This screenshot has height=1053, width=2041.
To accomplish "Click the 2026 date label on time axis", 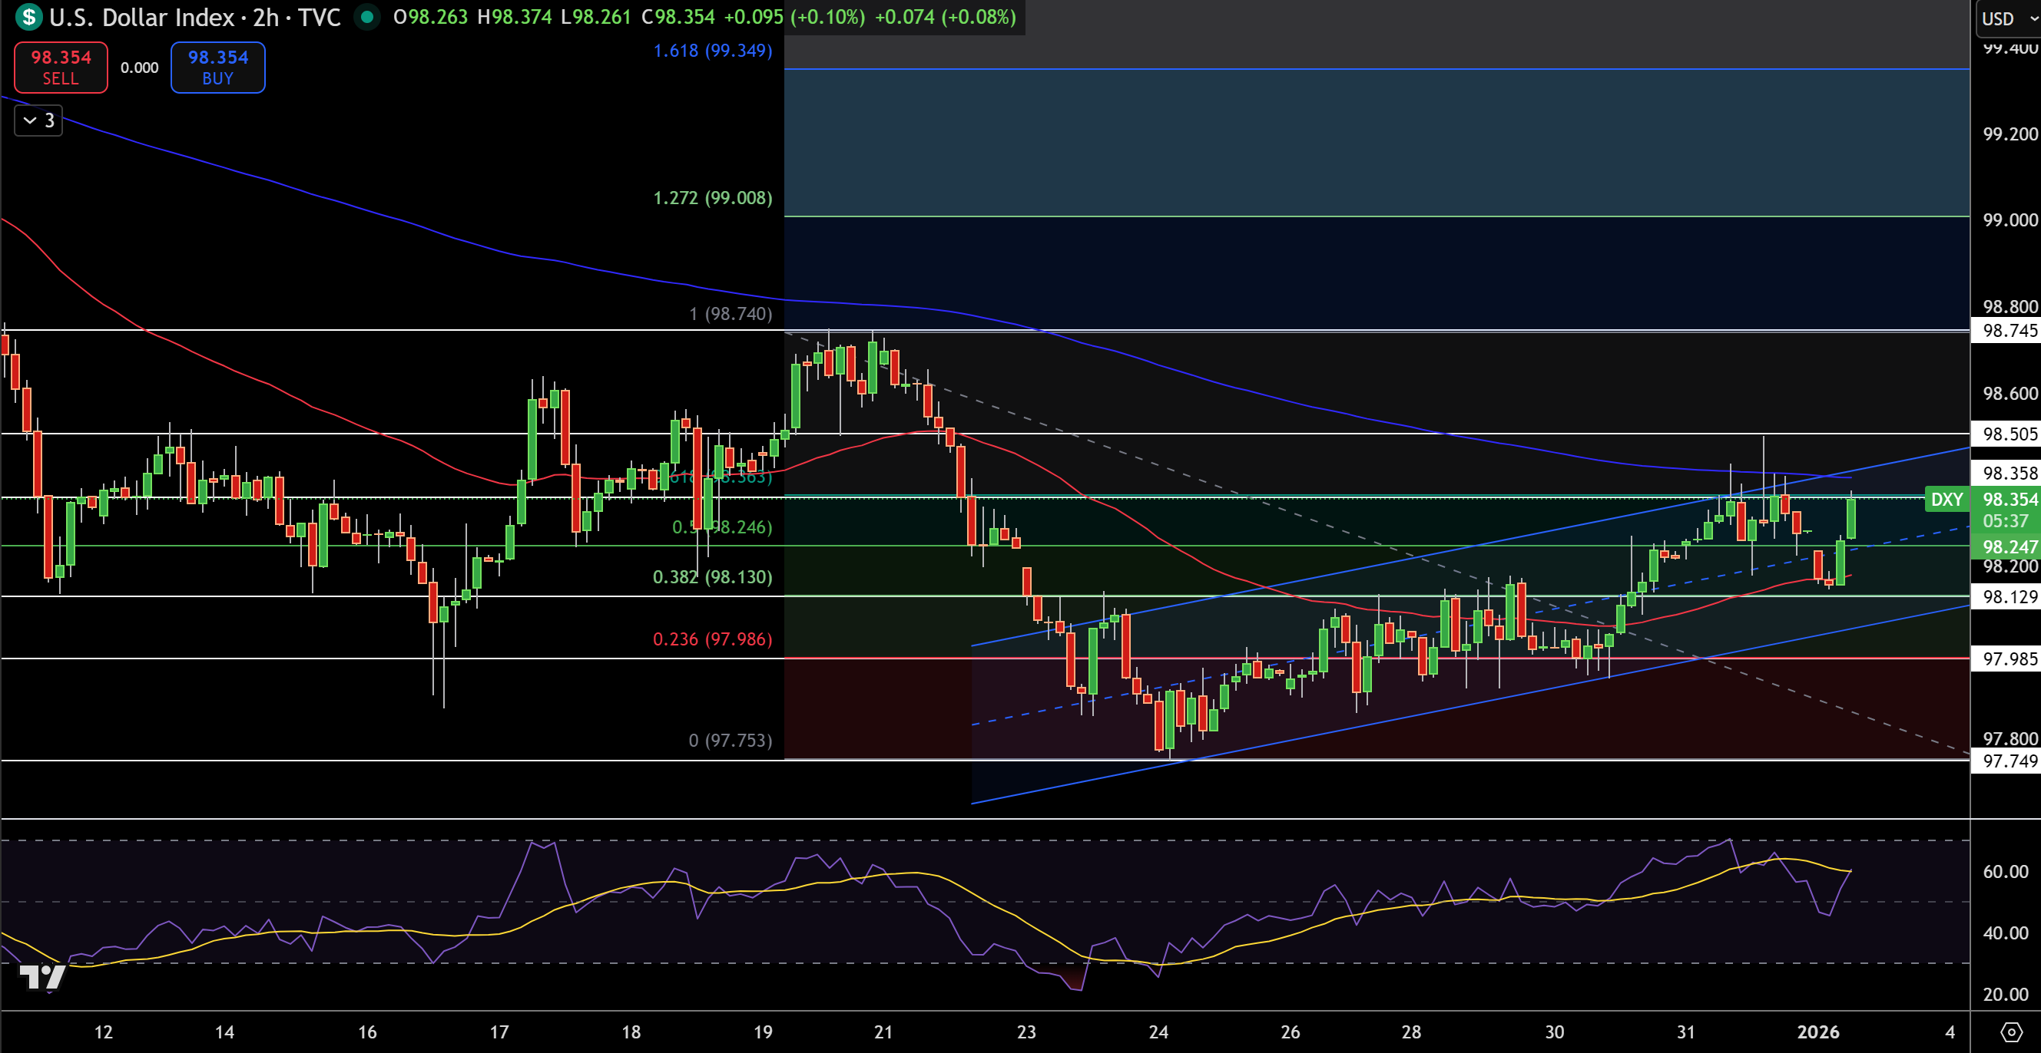I will tap(1817, 1032).
